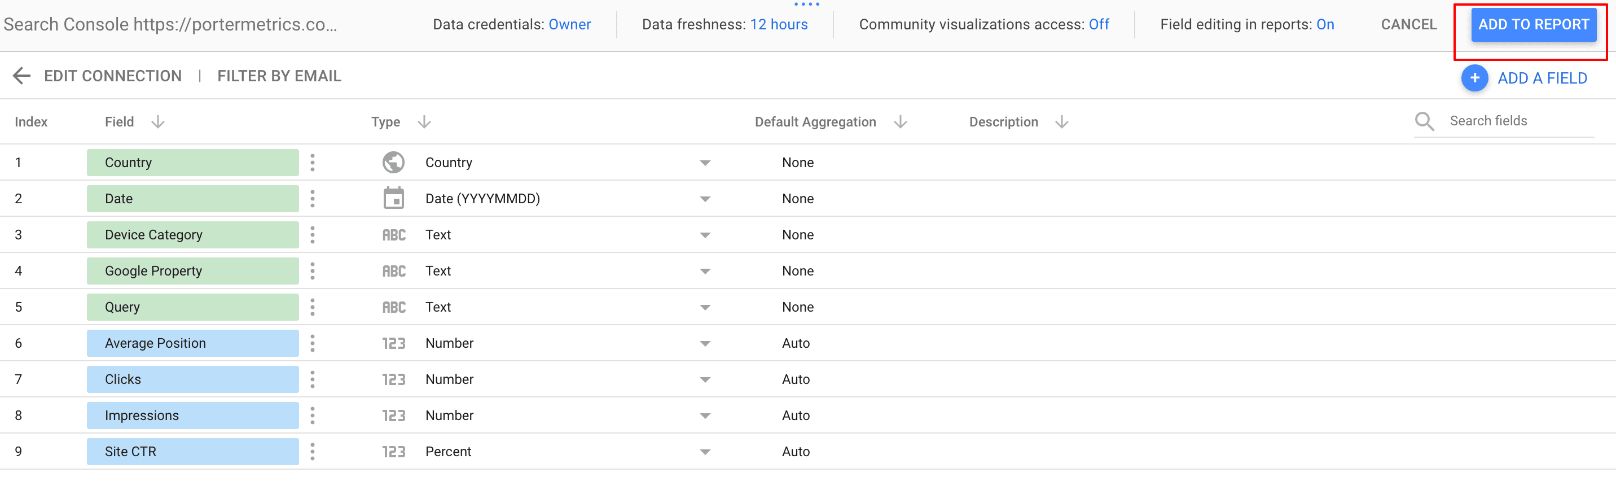1616x481 pixels.
Task: Open the three-dot menu for Country field
Action: pyautogui.click(x=313, y=163)
